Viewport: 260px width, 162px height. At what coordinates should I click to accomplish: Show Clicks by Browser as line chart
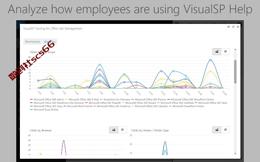(x=114, y=130)
